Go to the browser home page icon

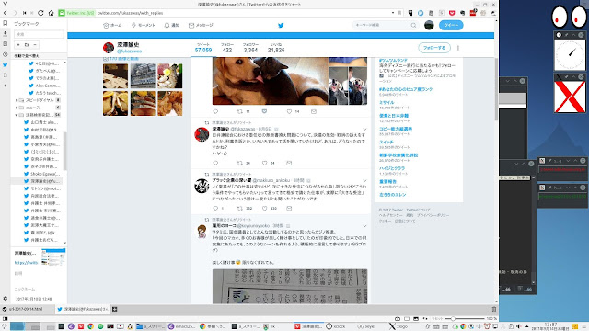(52, 13)
